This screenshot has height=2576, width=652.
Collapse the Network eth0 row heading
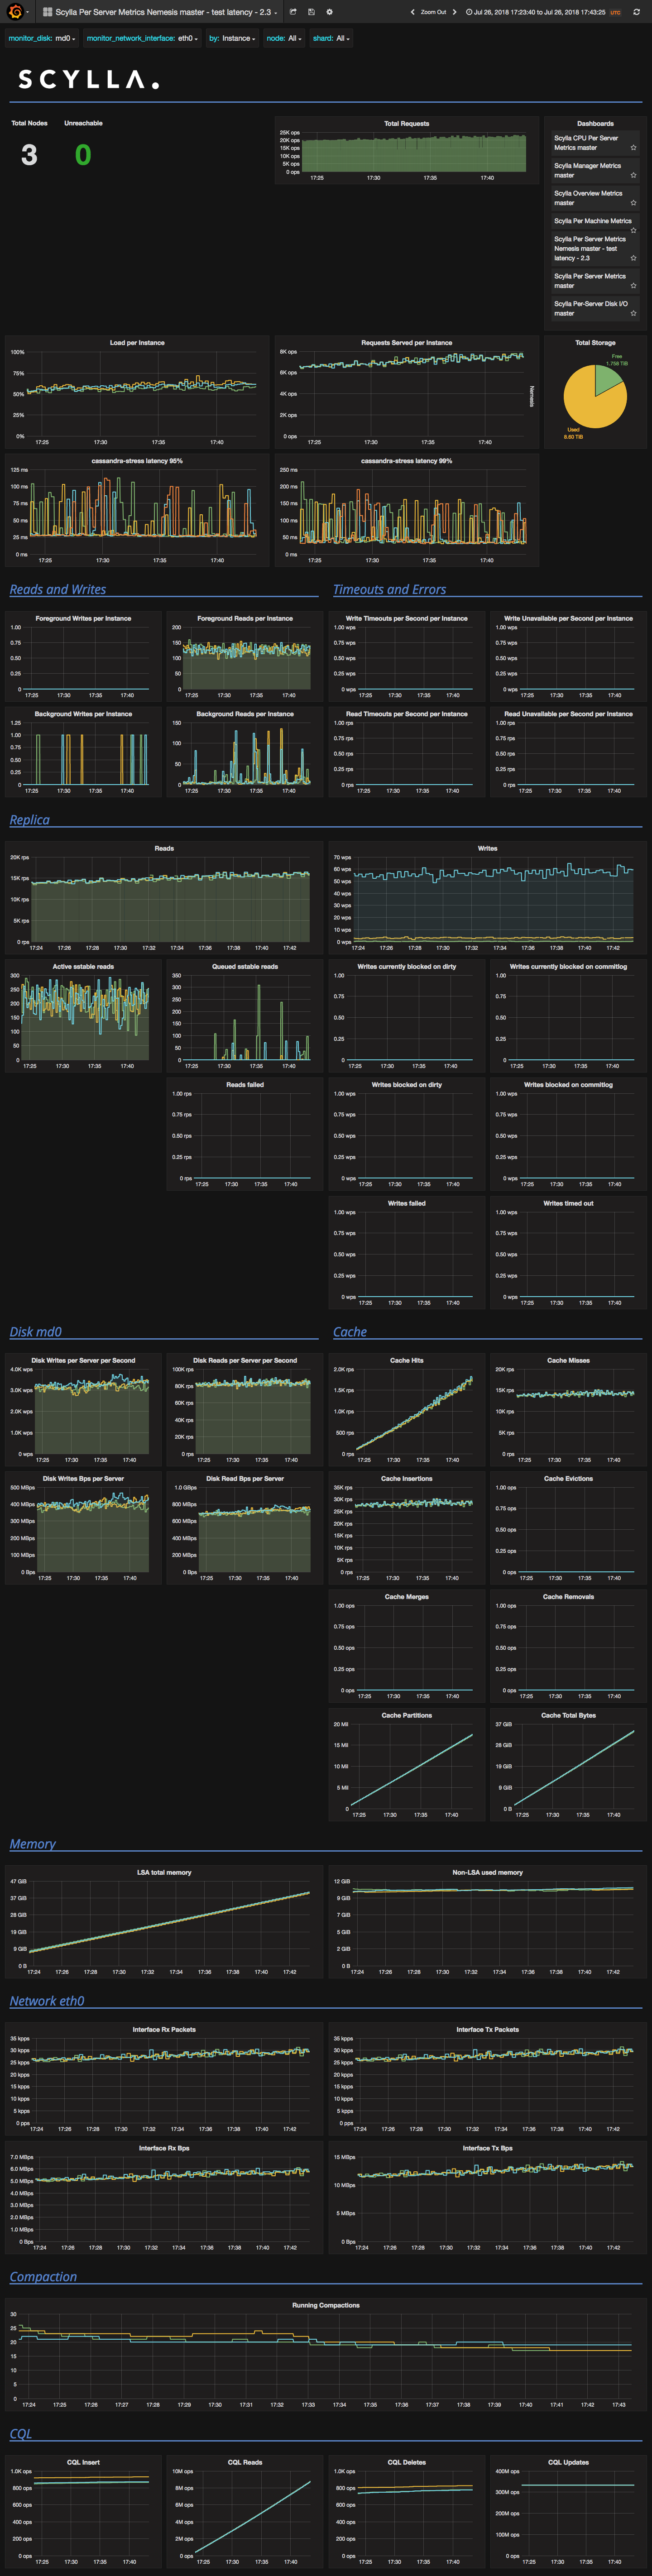[47, 2001]
